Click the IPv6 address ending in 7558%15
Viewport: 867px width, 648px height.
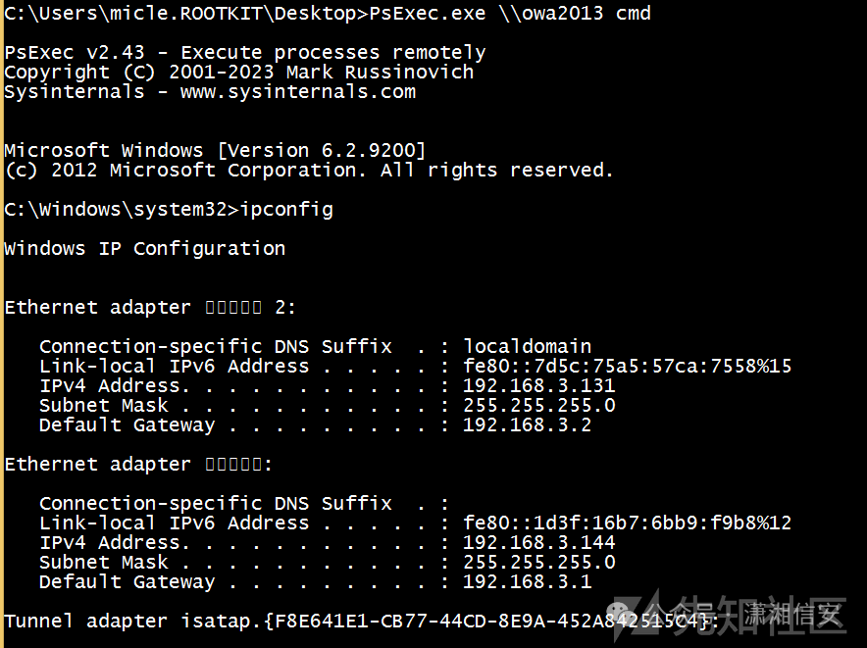[628, 367]
